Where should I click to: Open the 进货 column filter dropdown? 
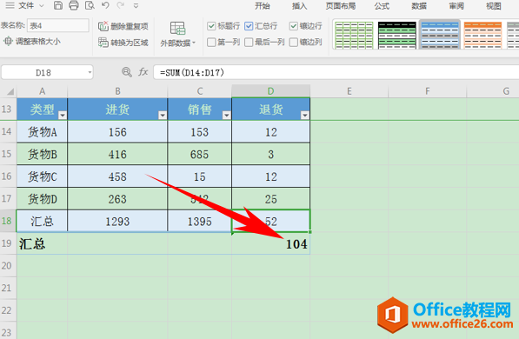click(x=163, y=115)
